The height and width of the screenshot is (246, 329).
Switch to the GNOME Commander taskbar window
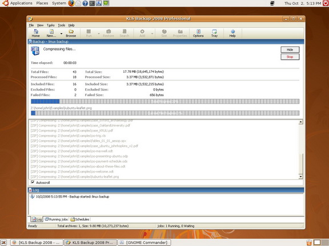point(145,243)
